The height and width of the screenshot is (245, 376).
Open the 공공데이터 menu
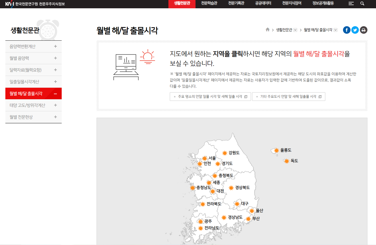coord(263,3)
